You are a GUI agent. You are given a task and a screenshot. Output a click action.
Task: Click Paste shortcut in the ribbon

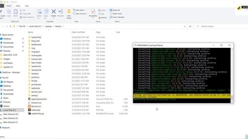(27, 17)
